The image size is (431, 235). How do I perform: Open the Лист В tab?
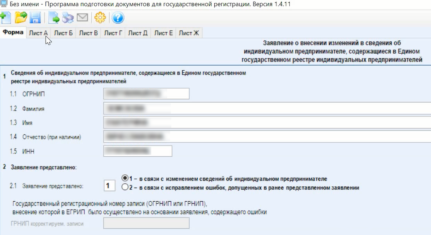[x=88, y=33]
